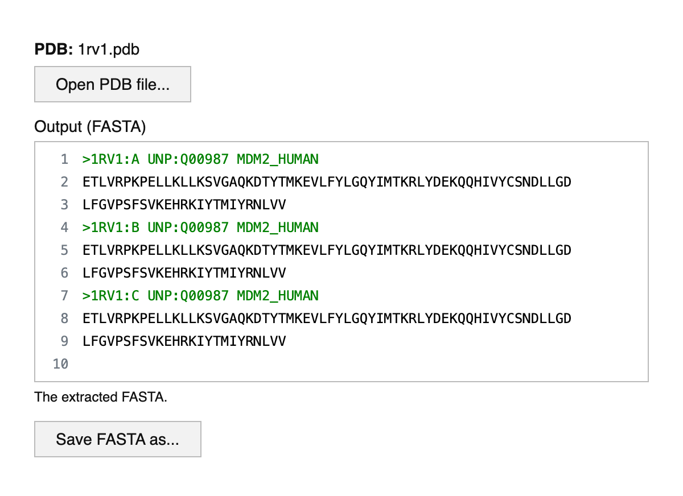The height and width of the screenshot is (496, 683).
Task: Click line number 4 in the gutter
Action: [64, 228]
